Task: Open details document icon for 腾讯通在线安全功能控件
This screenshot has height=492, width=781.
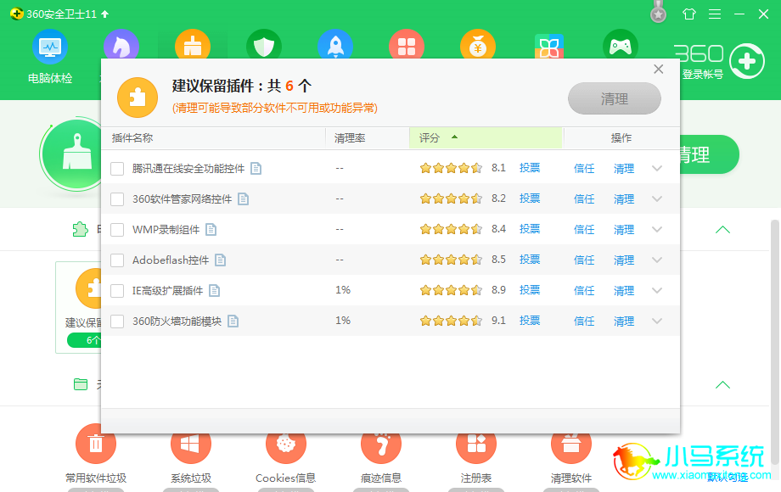Action: tap(256, 169)
